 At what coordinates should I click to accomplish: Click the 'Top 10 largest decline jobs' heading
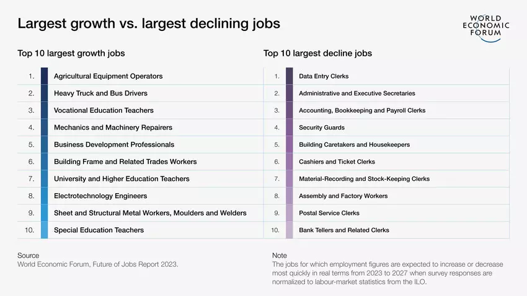(317, 53)
